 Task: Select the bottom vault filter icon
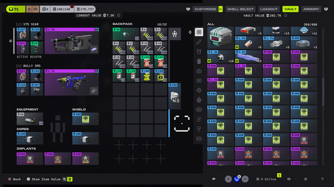tap(199, 139)
